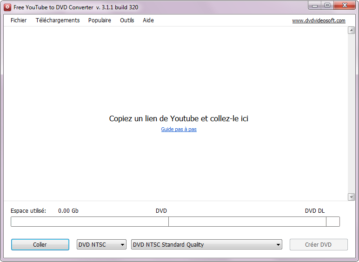Open the Fichier menu
The width and height of the screenshot is (359, 262).
pyautogui.click(x=19, y=20)
